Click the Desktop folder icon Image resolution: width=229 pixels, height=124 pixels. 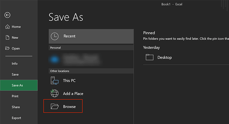(150, 57)
